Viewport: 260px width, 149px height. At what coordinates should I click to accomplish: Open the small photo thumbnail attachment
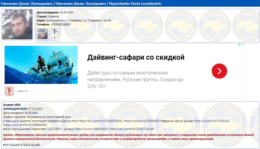(42, 34)
